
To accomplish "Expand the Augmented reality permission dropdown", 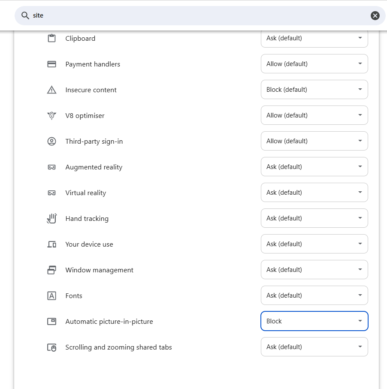I will click(314, 167).
